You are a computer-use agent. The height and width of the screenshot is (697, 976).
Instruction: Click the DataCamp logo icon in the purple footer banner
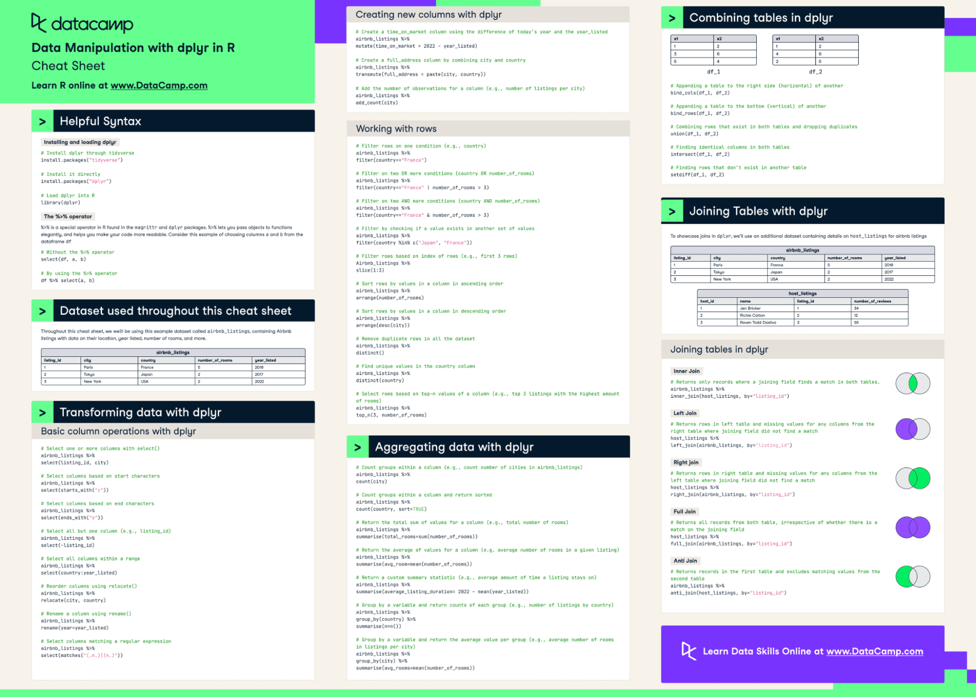[689, 651]
